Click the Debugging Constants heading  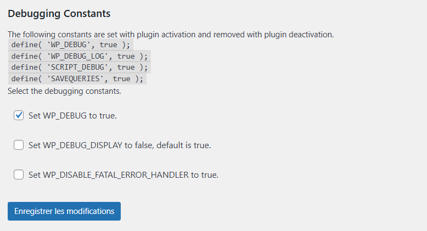coord(59,13)
